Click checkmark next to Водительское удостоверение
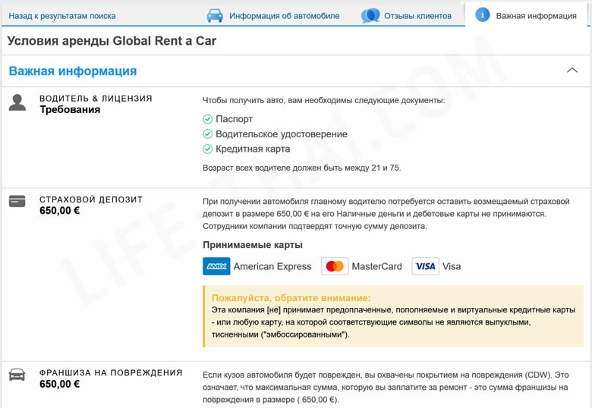This screenshot has height=408, width=592. [x=207, y=134]
